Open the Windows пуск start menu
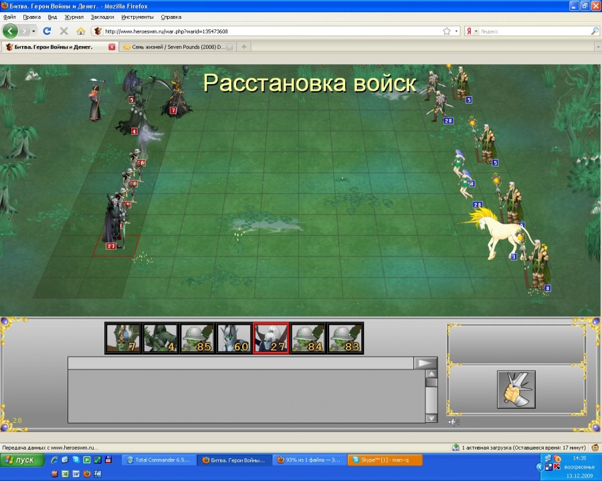This screenshot has height=481, width=602. click(x=22, y=460)
